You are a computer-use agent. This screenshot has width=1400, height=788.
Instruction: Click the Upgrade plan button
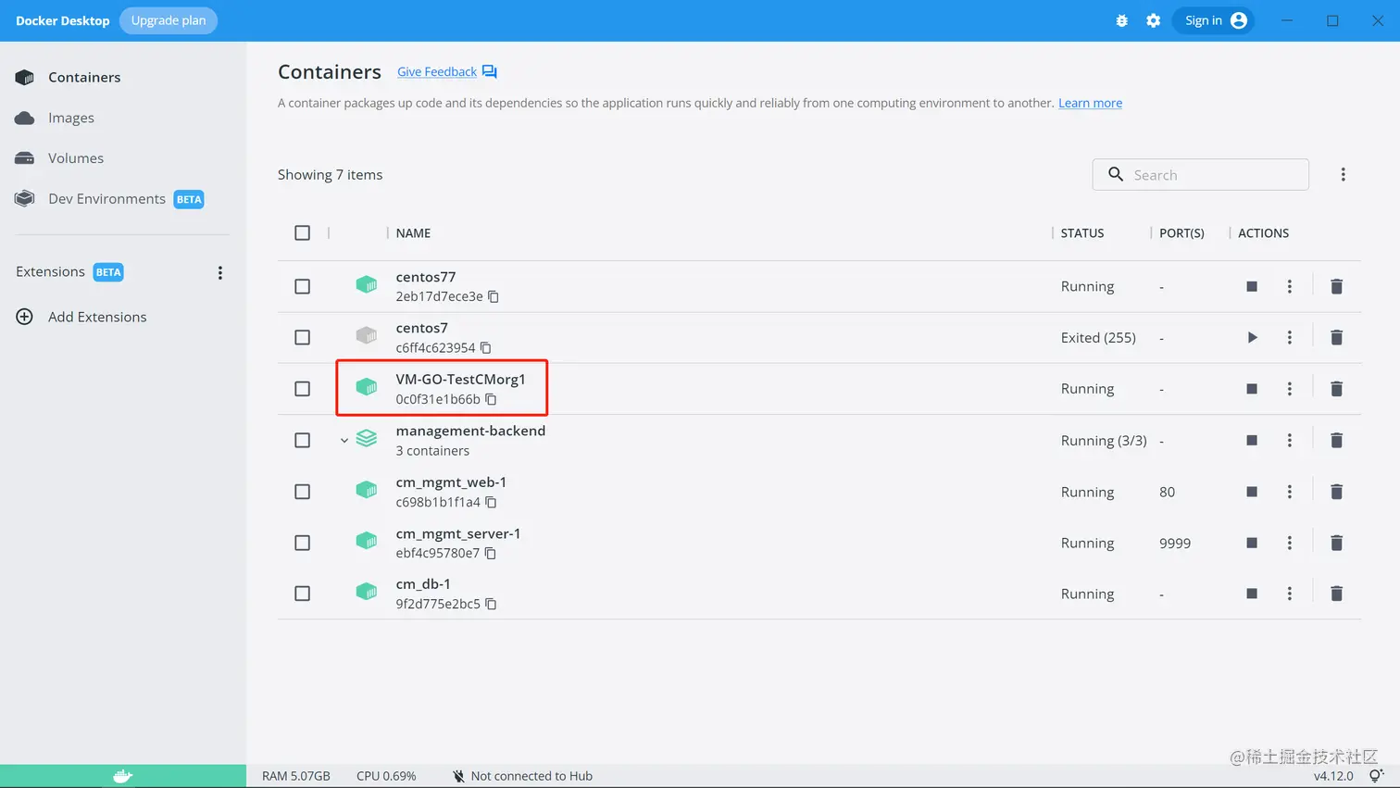click(x=169, y=20)
